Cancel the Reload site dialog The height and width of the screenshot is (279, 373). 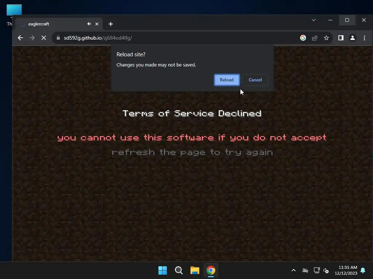tap(255, 80)
